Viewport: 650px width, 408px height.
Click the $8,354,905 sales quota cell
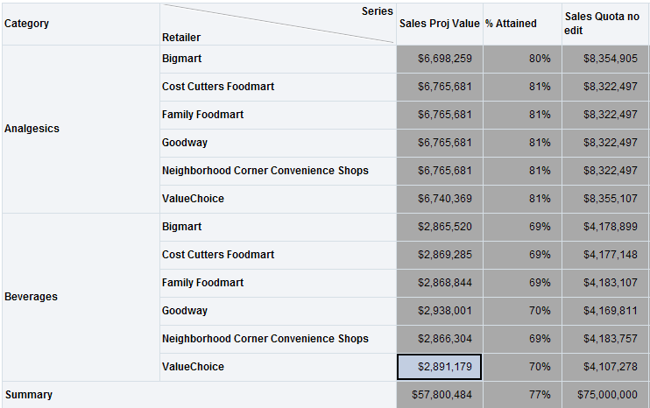[x=605, y=59]
